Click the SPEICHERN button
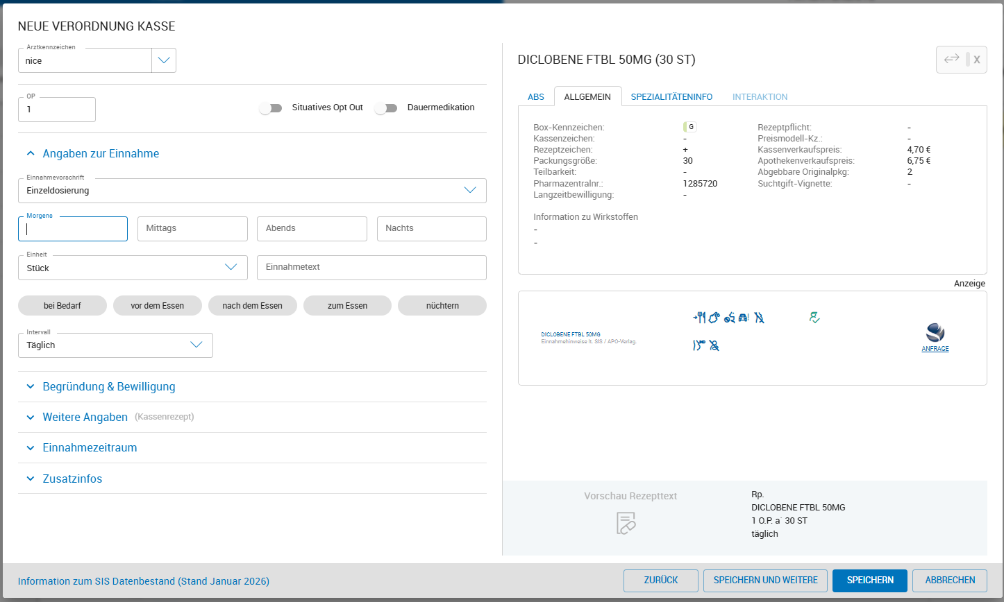Screen dimensions: 1004x602 pyautogui.click(x=869, y=580)
